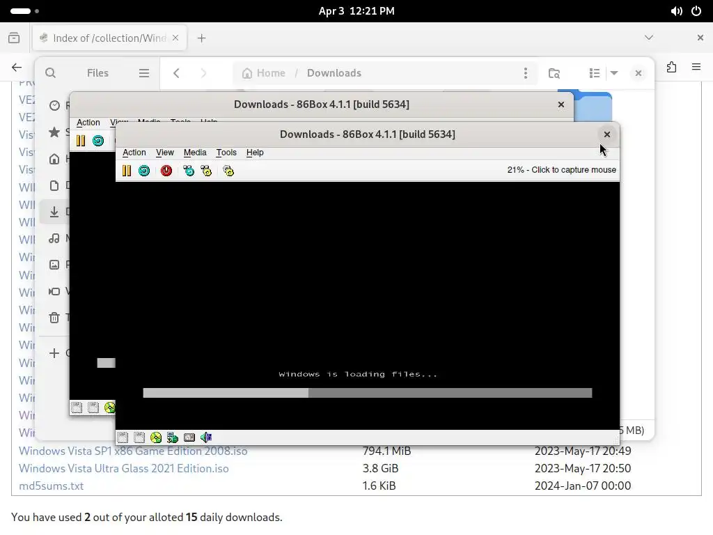Click the search-folder icon in Files header
Screen dimensions: 713x535
click(x=554, y=73)
